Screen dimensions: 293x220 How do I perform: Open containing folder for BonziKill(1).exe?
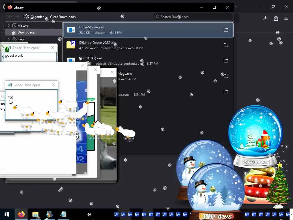[226, 61]
